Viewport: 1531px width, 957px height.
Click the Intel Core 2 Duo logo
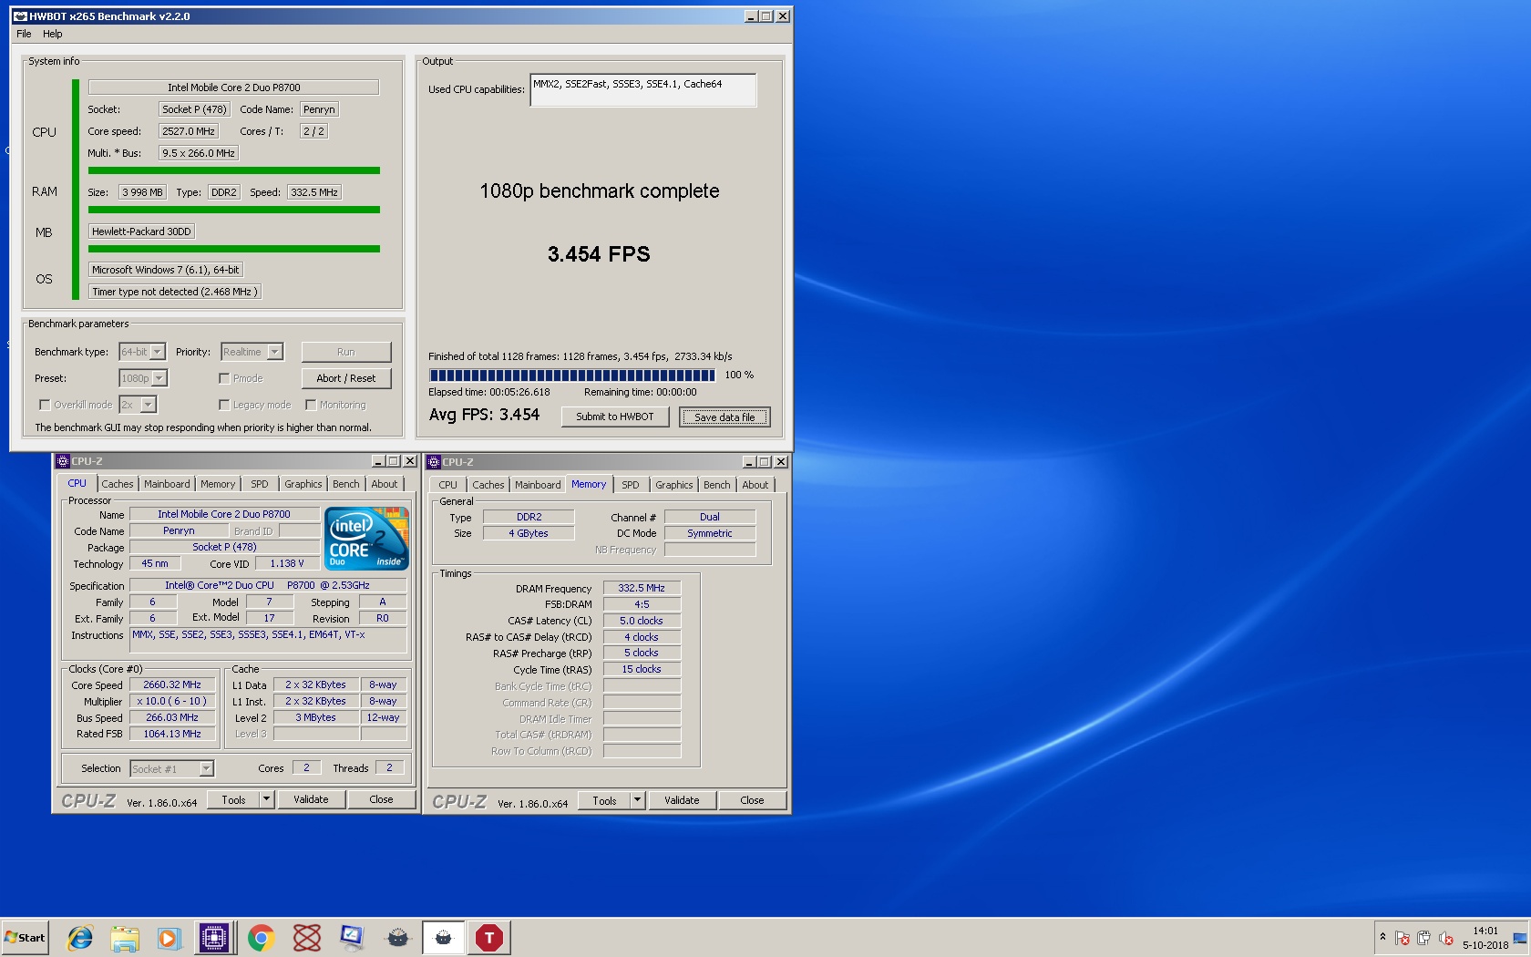pyautogui.click(x=366, y=539)
